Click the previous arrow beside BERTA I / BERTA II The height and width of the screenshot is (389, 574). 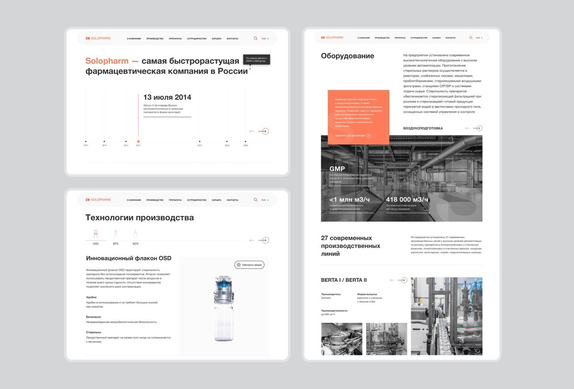coord(392,280)
